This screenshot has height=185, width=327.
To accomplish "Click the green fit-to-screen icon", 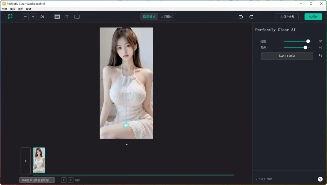I will [x=10, y=16].
